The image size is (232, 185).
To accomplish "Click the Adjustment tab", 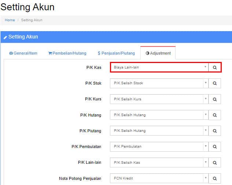I will 158,53.
